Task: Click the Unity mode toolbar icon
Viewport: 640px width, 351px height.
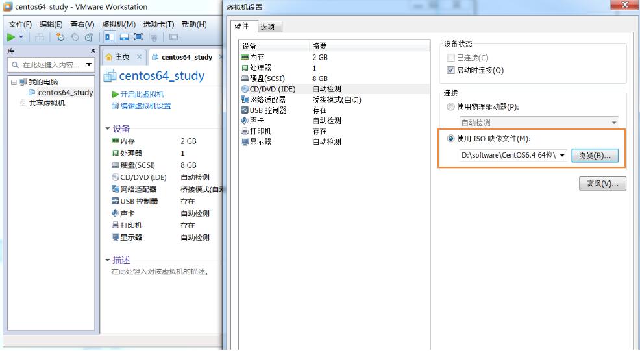Action: (153, 38)
